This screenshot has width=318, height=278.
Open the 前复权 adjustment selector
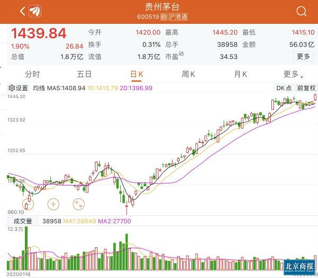pyautogui.click(x=306, y=88)
